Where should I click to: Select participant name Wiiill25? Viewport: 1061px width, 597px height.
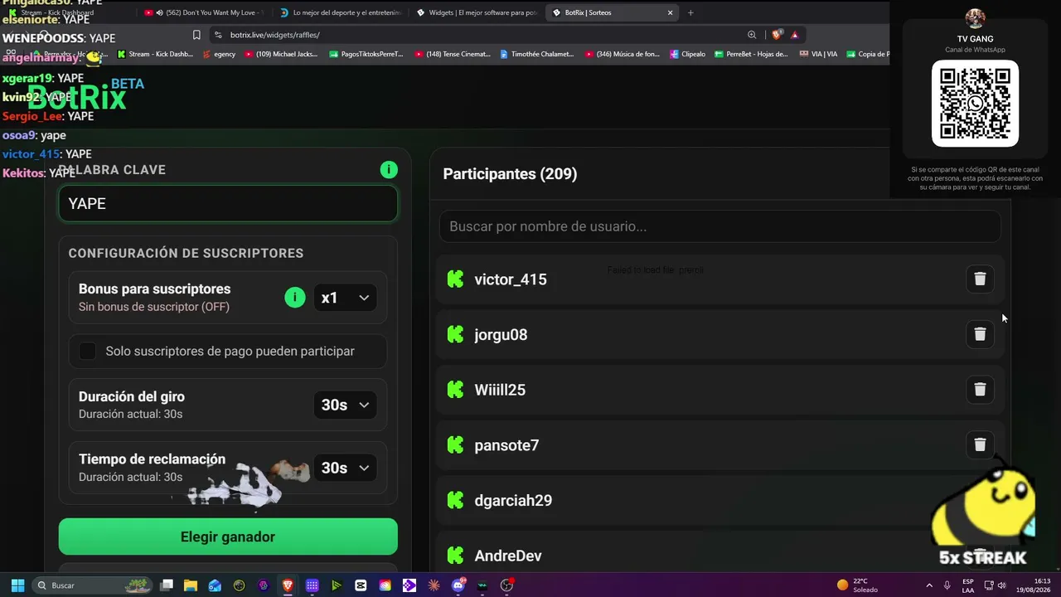tap(500, 390)
